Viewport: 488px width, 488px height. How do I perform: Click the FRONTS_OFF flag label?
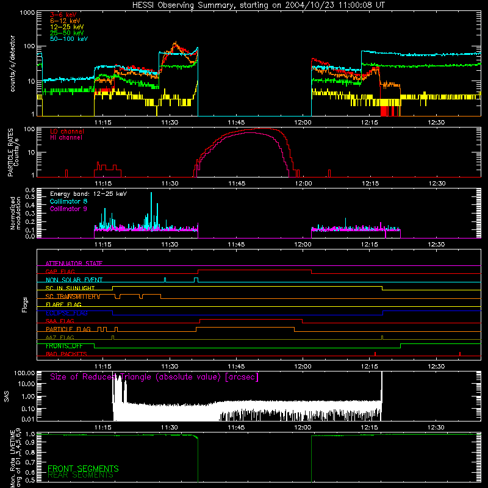[x=64, y=346]
